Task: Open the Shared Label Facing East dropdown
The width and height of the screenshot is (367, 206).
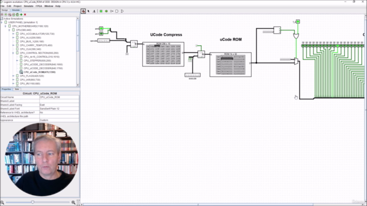Action: coord(59,105)
